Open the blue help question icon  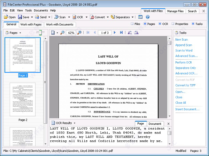click(147, 17)
